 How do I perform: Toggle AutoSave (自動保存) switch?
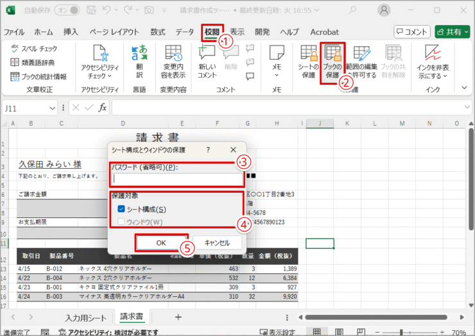[67, 10]
